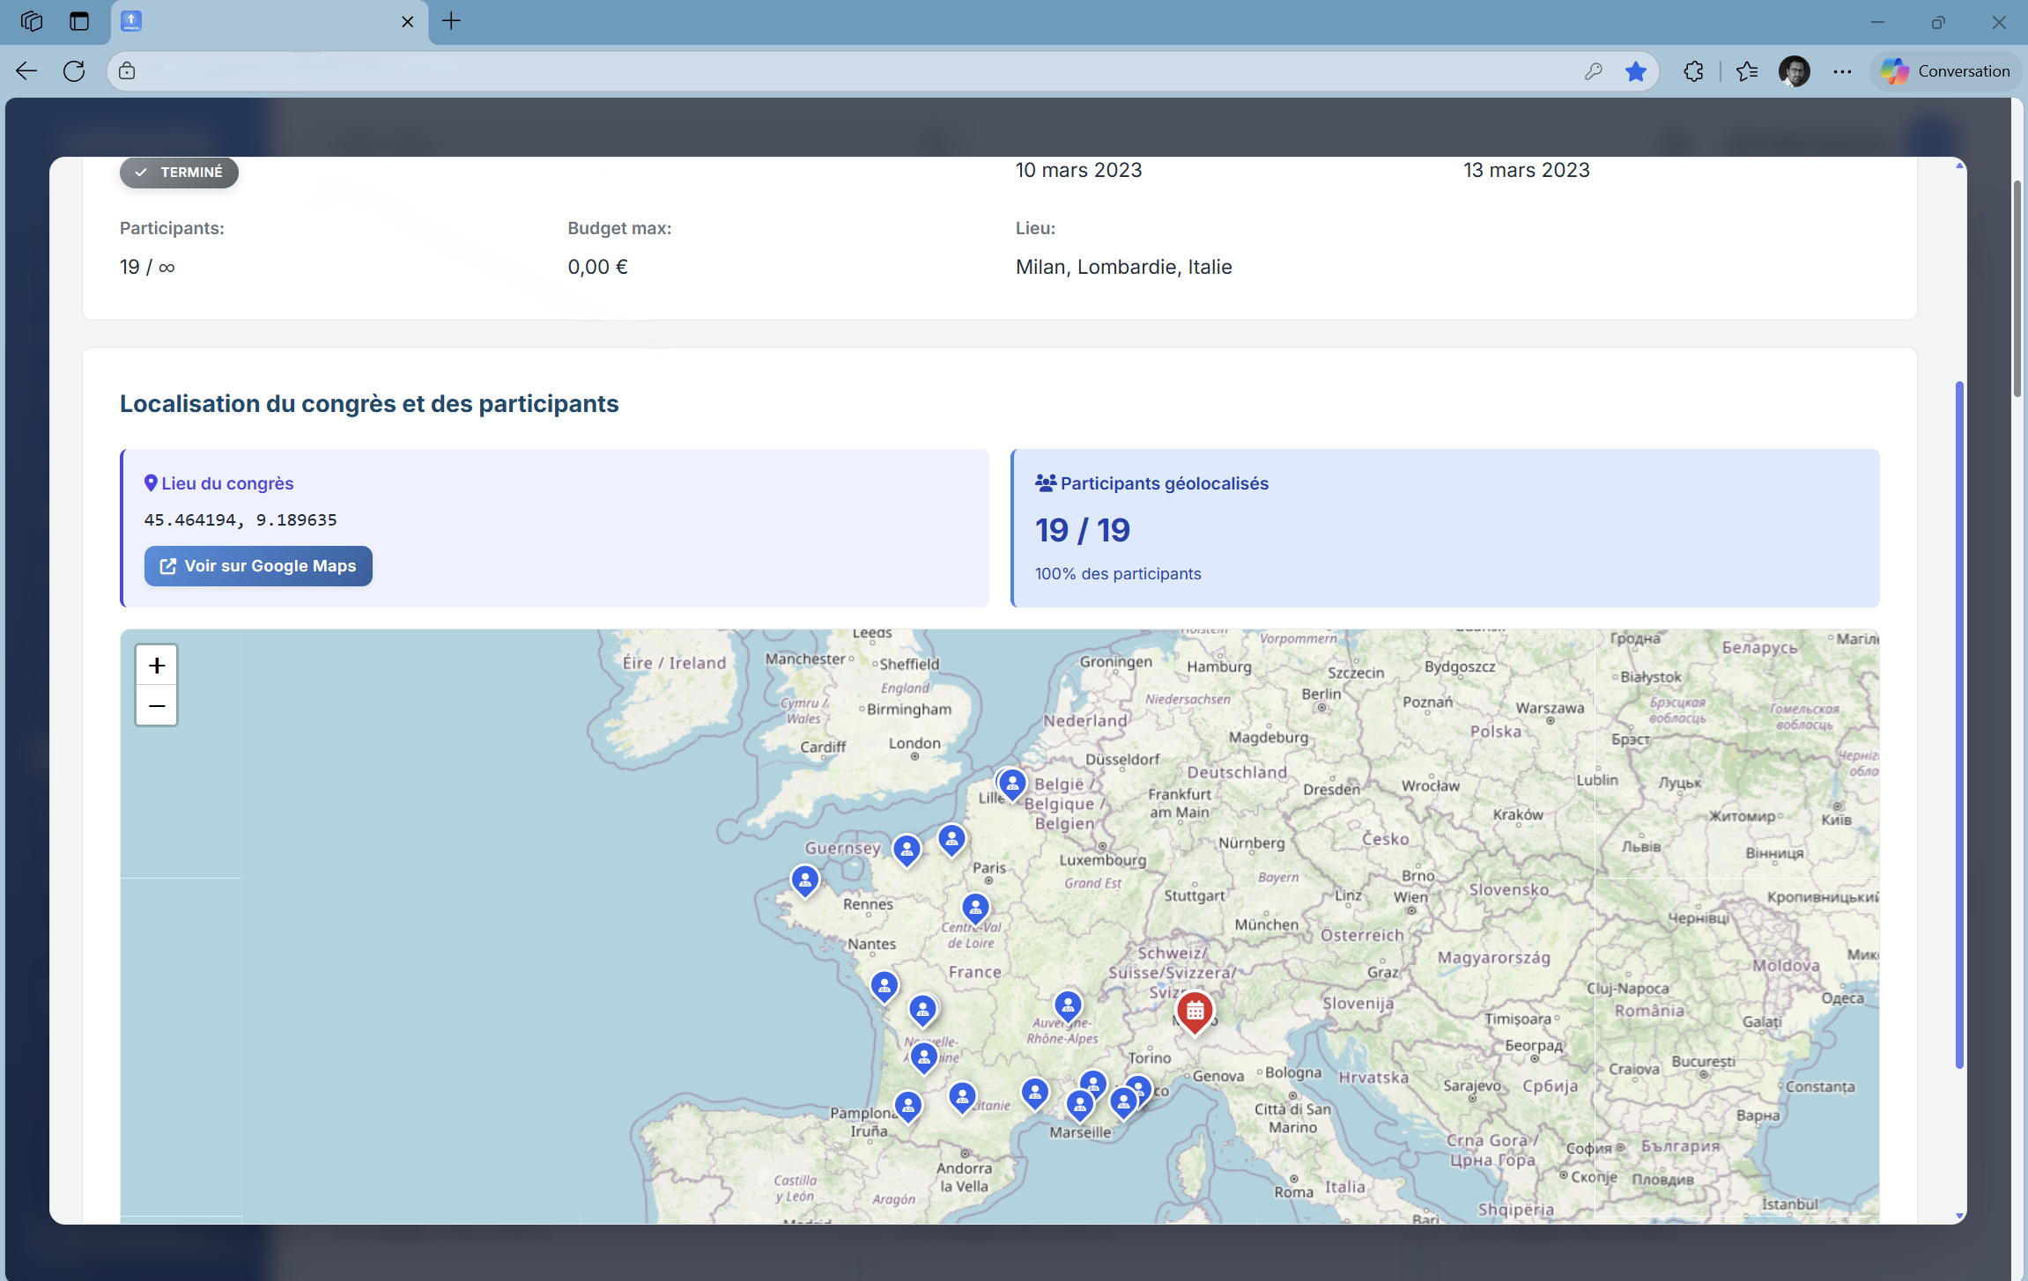This screenshot has width=2028, height=1281.
Task: Toggle the favorite star in the address bar
Action: [1637, 70]
